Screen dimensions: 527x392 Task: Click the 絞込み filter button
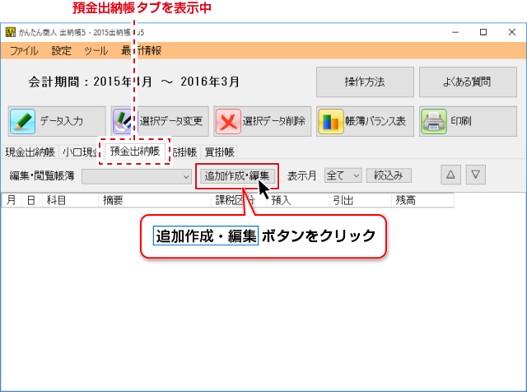388,175
